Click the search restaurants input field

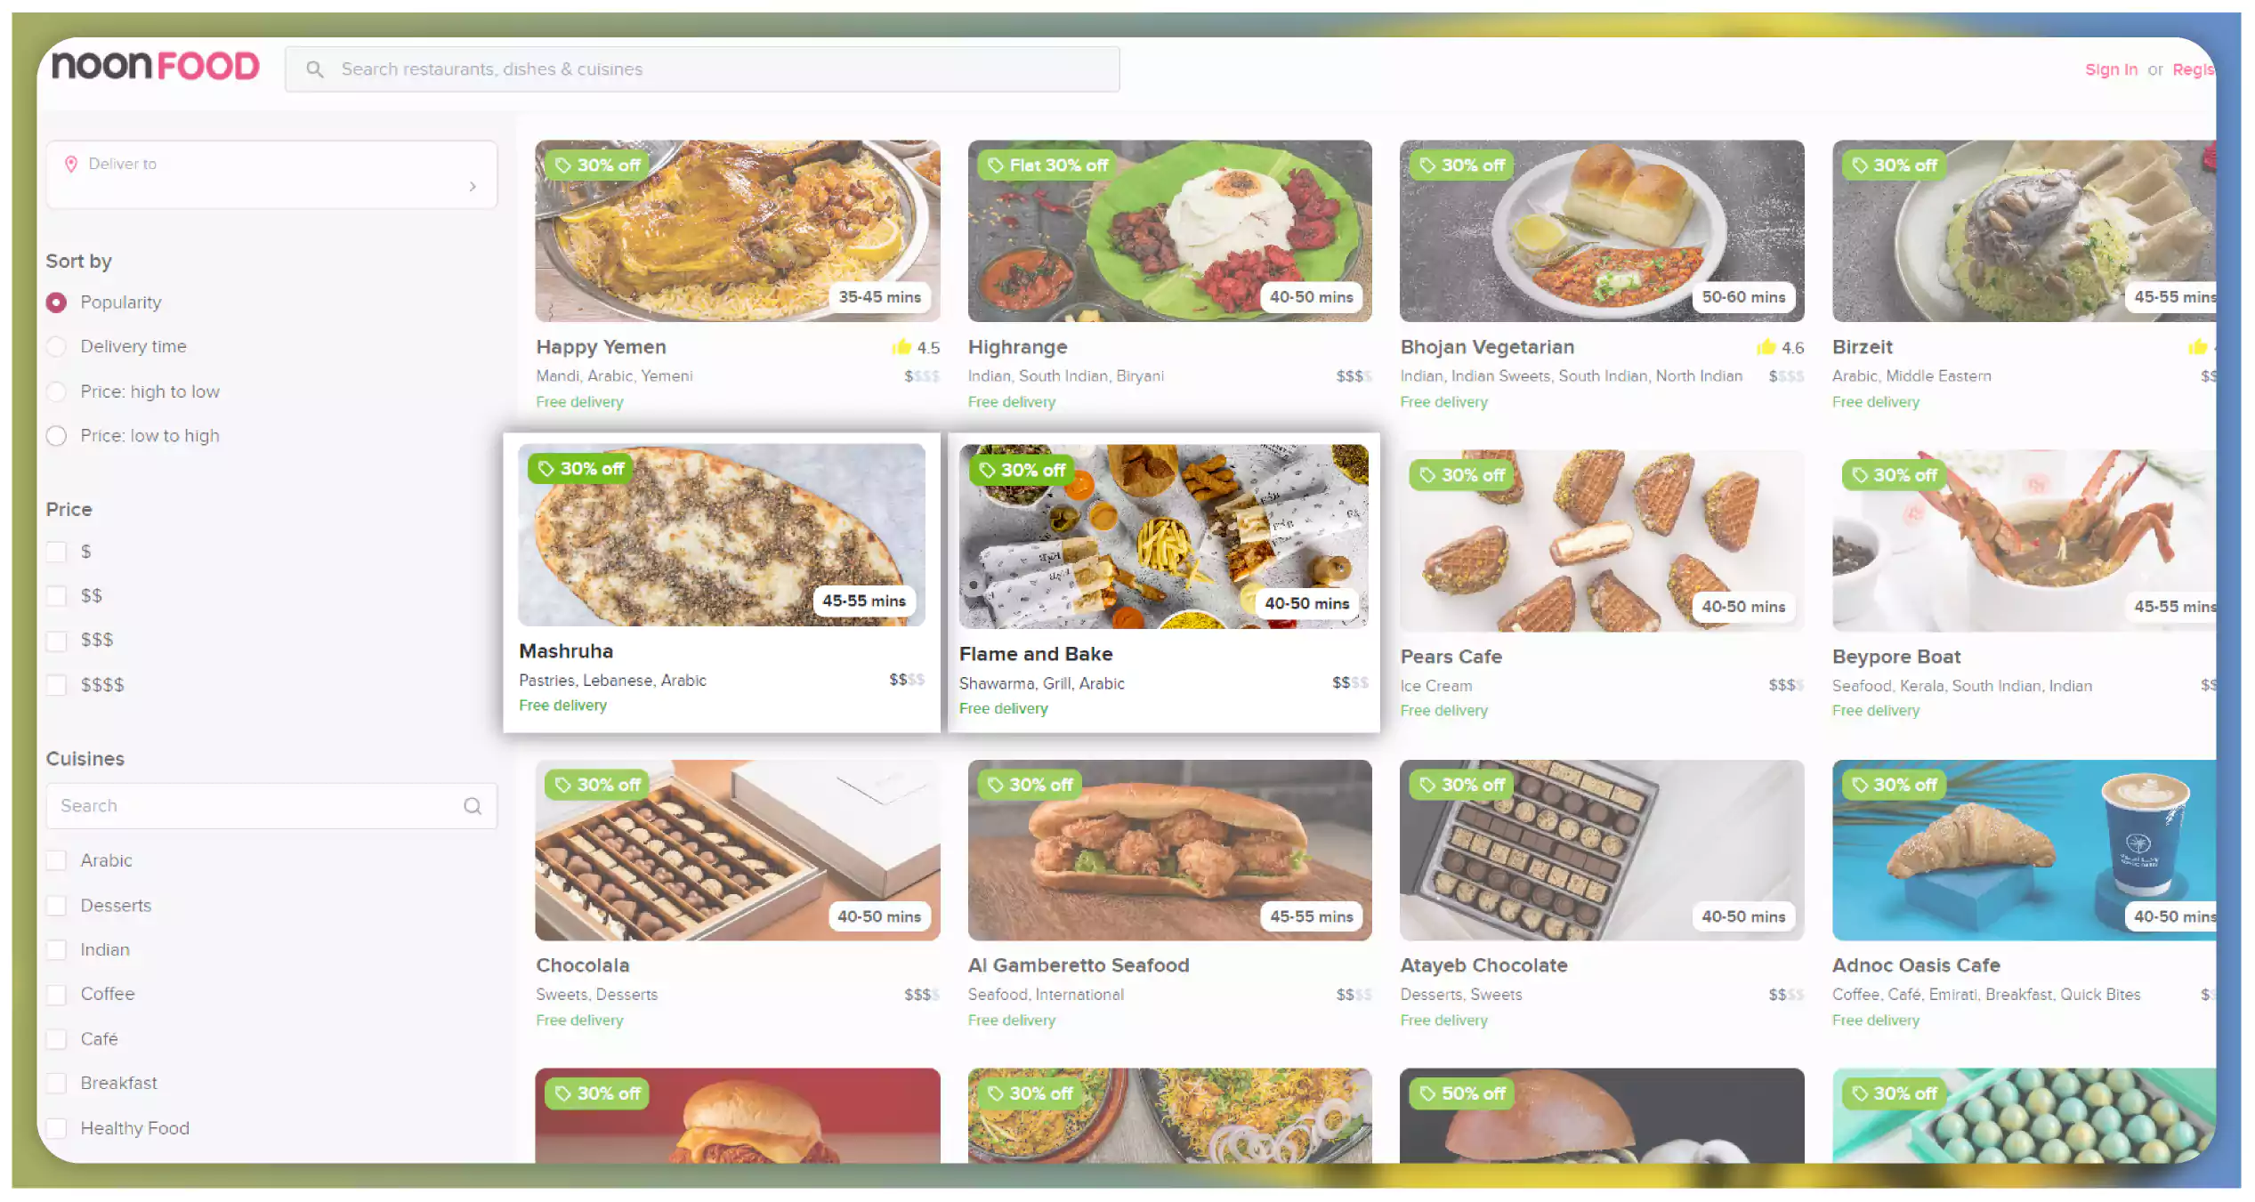701,69
